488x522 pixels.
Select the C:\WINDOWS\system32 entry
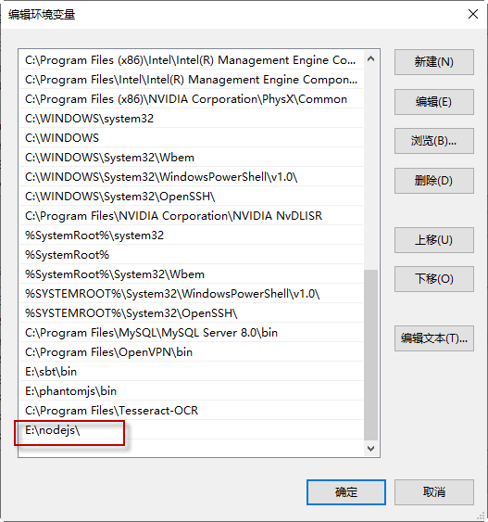pyautogui.click(x=191, y=118)
